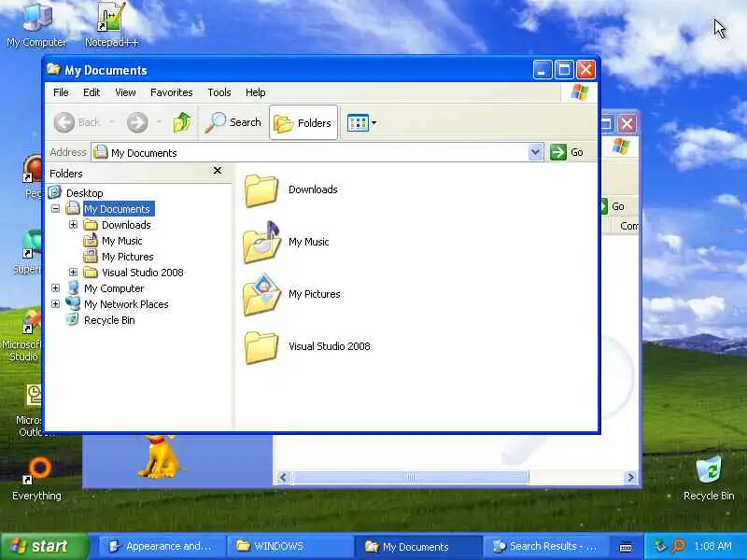Open the Forward history dropdown arrow
Image resolution: width=747 pixels, height=560 pixels.
[x=159, y=122]
